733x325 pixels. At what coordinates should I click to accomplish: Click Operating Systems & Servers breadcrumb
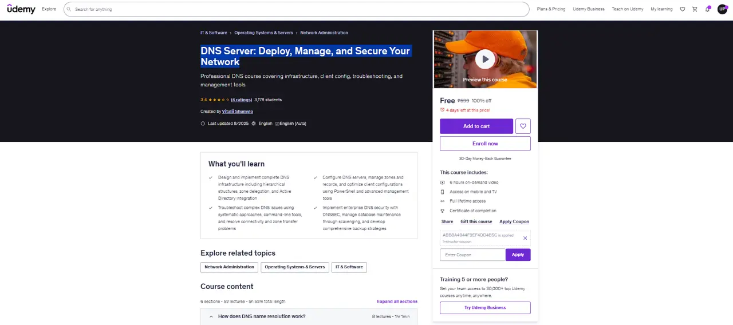(263, 33)
